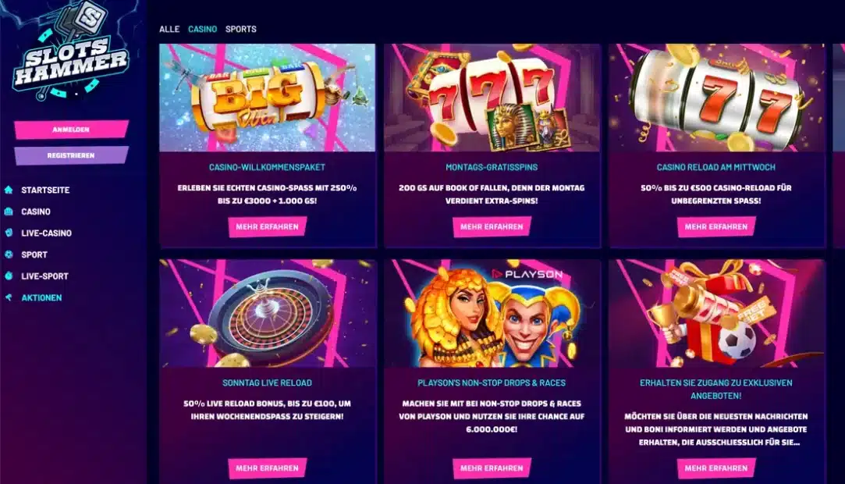
Task: Click the Aktionen megaphone icon
Action: 9,297
